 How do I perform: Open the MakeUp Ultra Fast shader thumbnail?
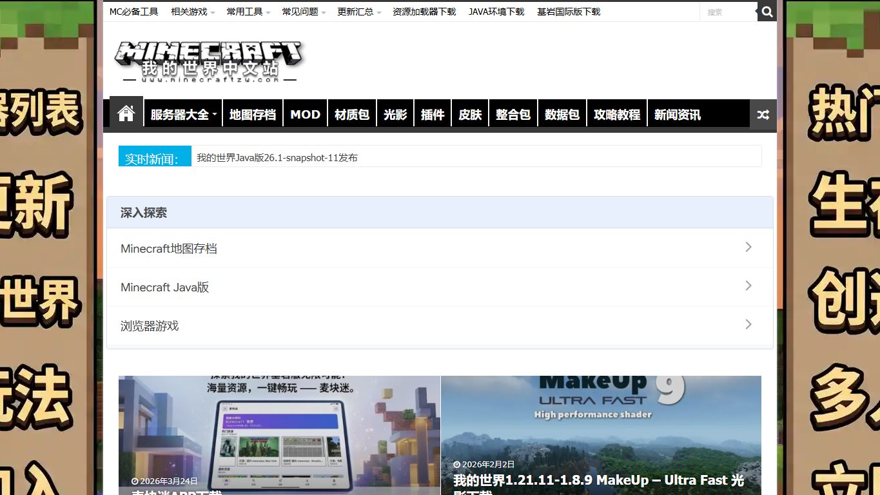601,435
